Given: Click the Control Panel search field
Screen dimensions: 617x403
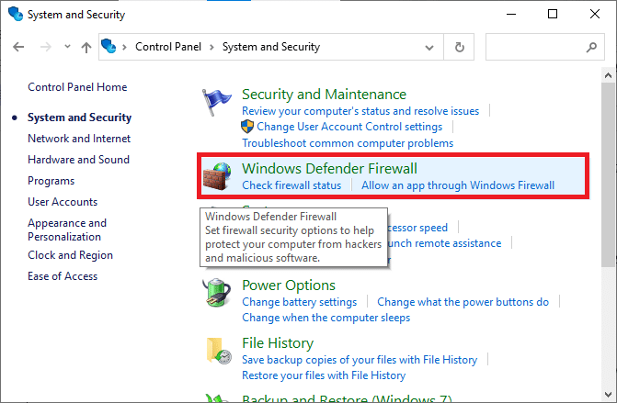Looking at the screenshot, I should [x=533, y=46].
